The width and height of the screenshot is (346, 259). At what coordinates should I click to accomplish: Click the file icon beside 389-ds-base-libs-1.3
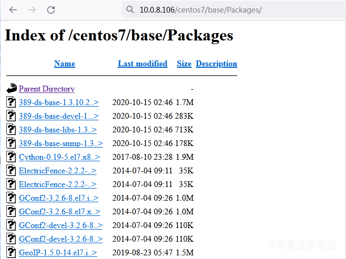(11, 129)
